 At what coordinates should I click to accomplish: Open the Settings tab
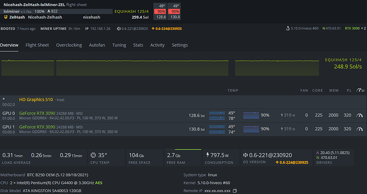180,45
